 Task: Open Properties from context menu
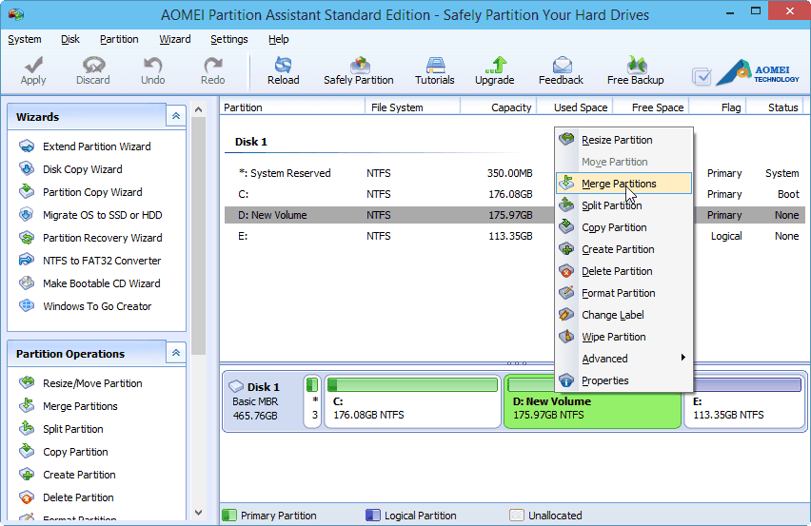[623, 380]
